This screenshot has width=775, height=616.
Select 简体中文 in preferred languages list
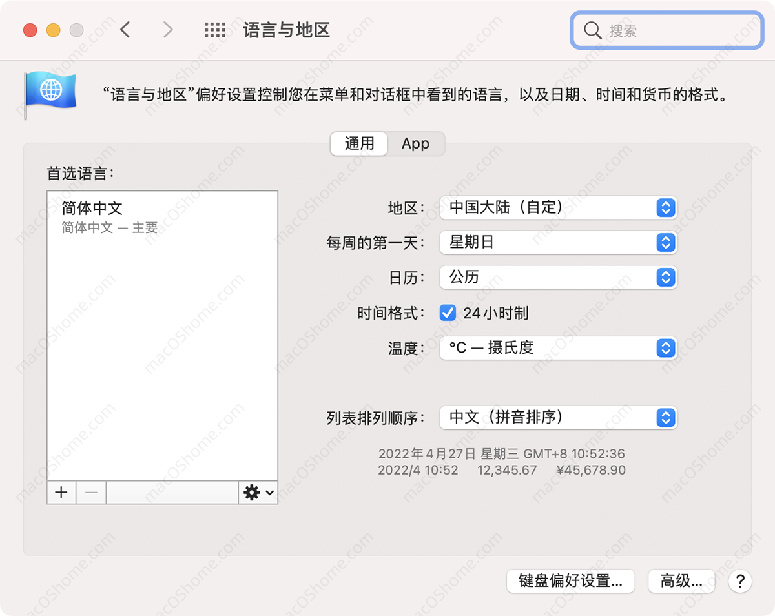click(x=161, y=216)
